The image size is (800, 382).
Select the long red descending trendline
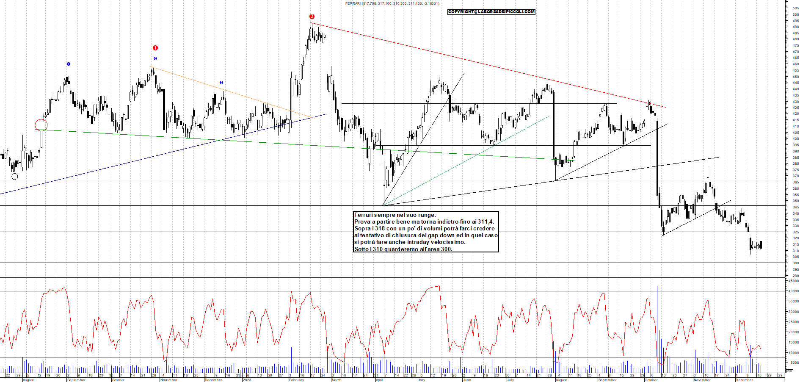[x=487, y=64]
